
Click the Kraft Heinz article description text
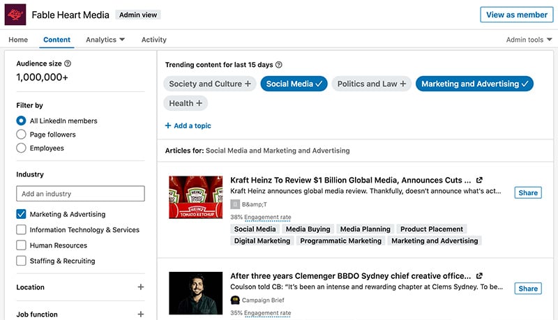[x=365, y=191]
